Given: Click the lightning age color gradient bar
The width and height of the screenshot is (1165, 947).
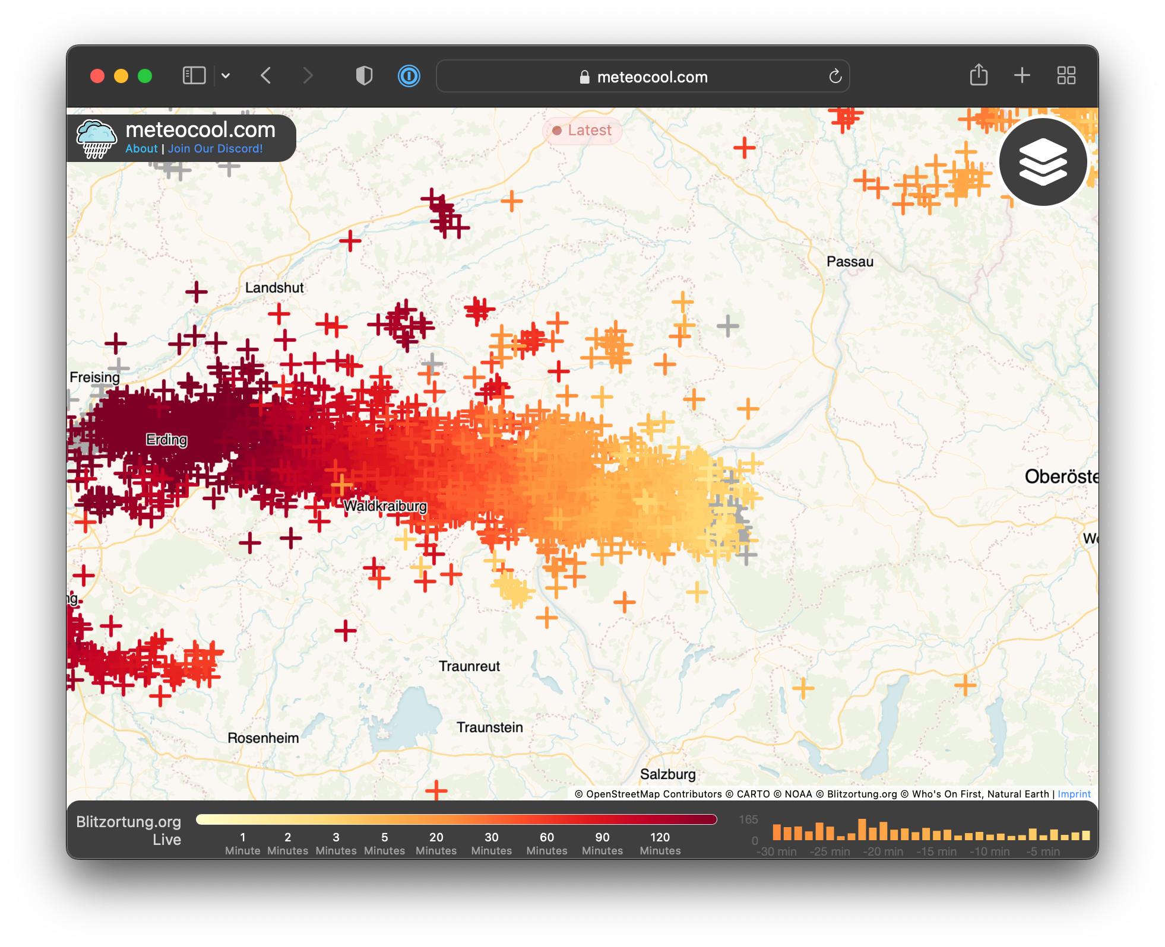Looking at the screenshot, I should pyautogui.click(x=456, y=819).
